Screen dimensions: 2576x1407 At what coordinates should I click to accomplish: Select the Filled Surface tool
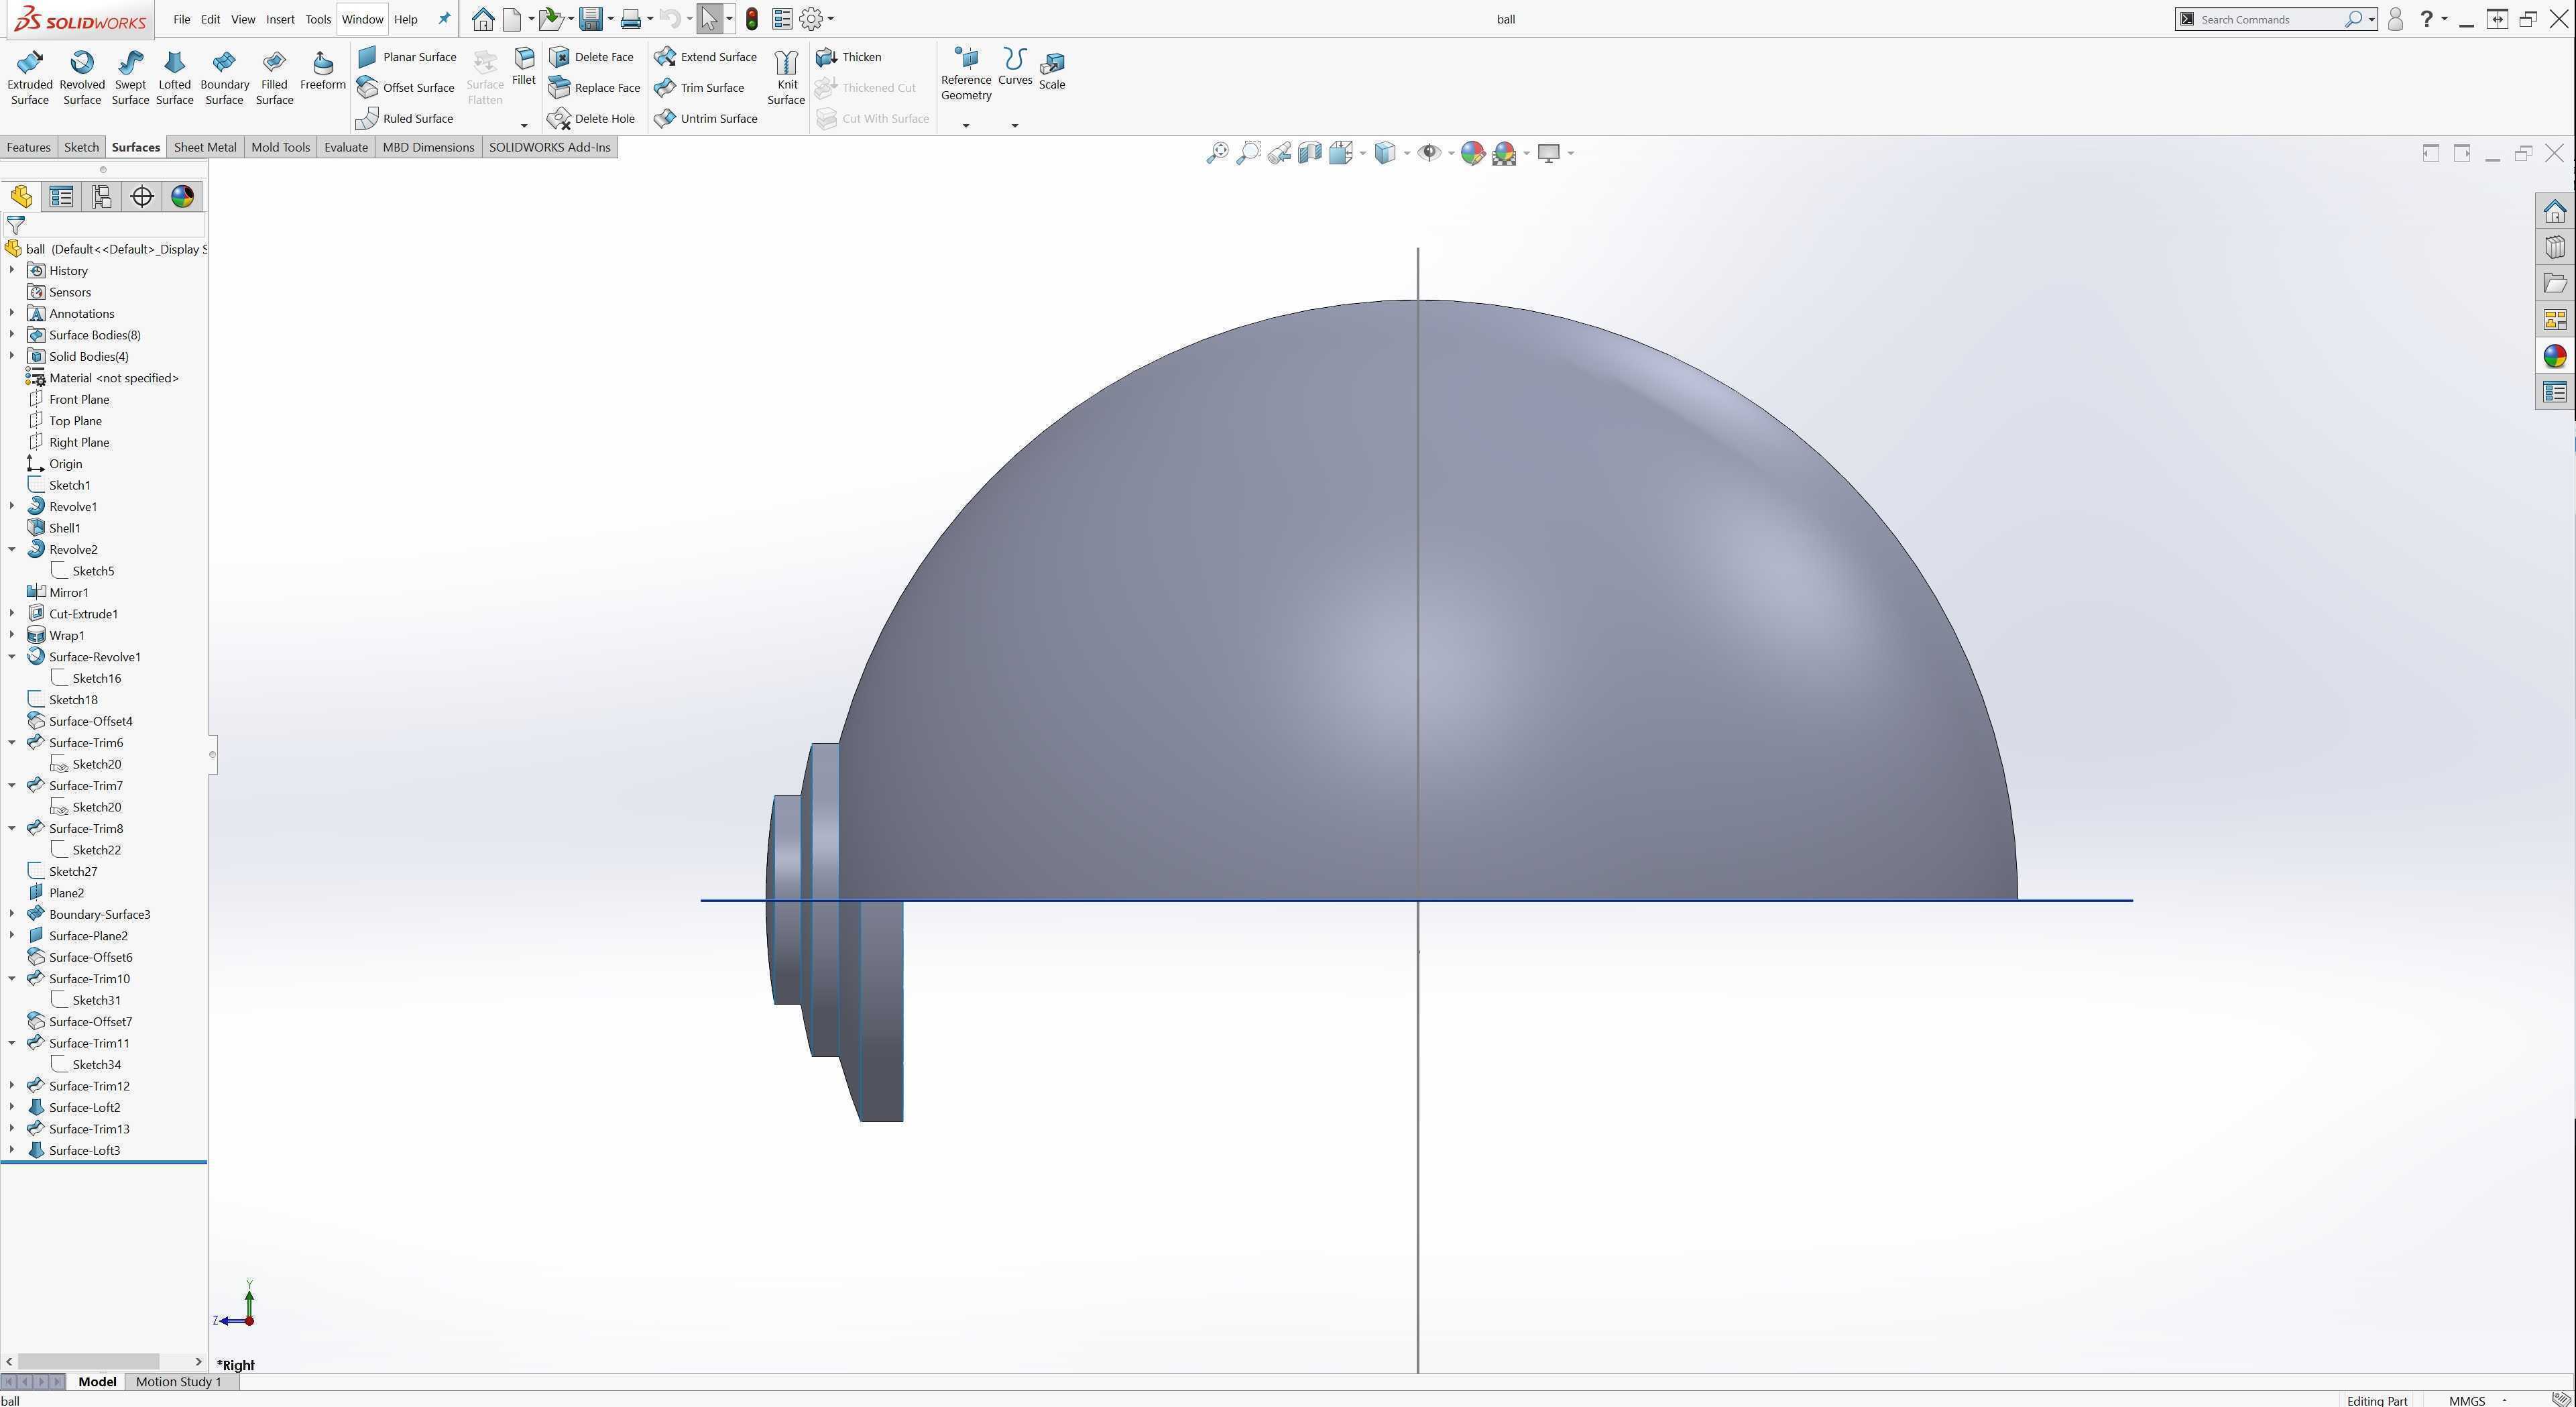coord(274,78)
